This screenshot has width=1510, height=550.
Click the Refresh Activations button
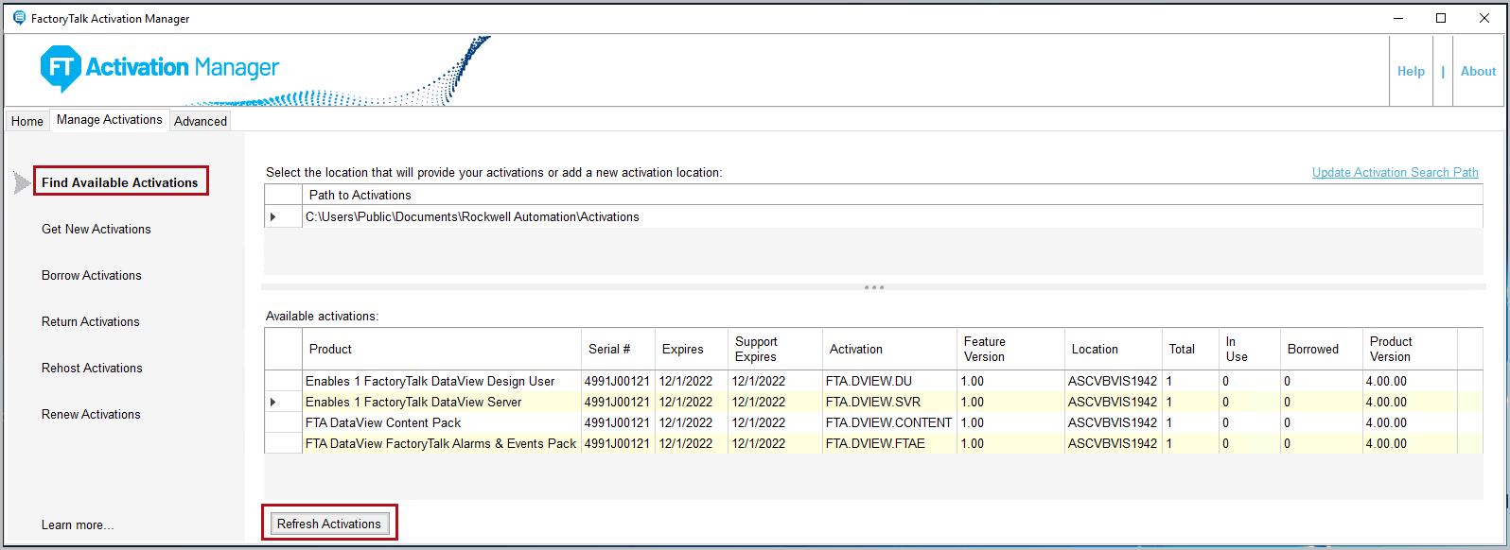tap(329, 524)
